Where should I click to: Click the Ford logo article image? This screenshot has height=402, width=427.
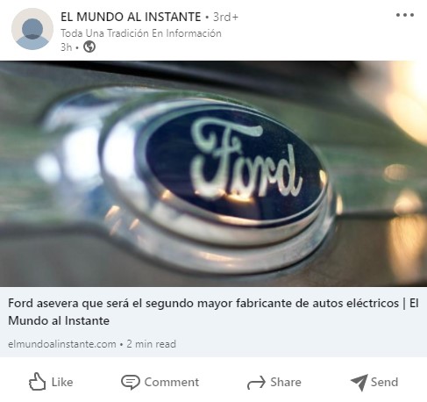[x=213, y=174]
